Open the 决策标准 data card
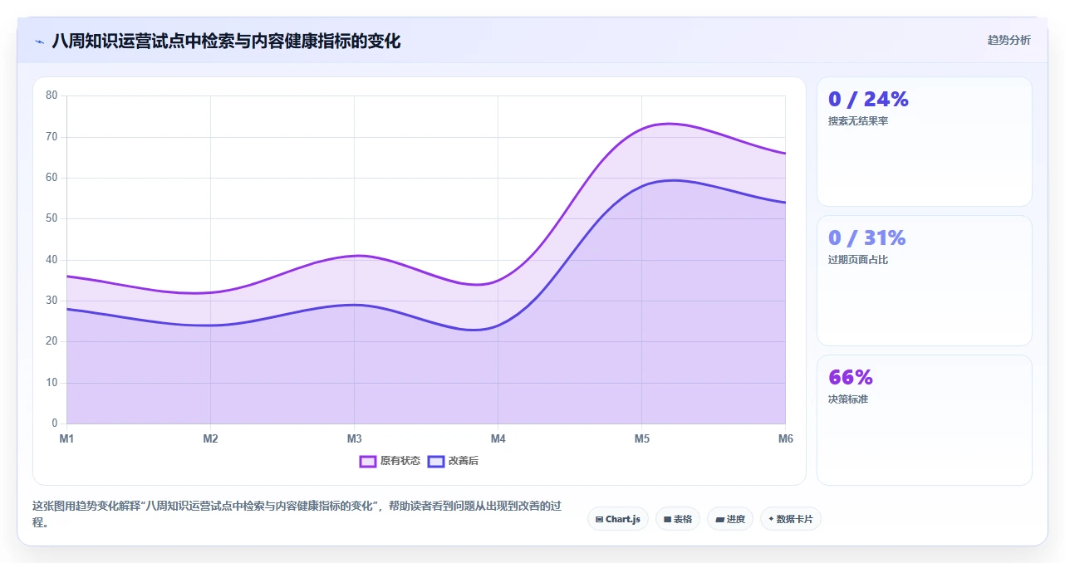Viewport: 1065px width, 563px height. pyautogui.click(x=925, y=420)
